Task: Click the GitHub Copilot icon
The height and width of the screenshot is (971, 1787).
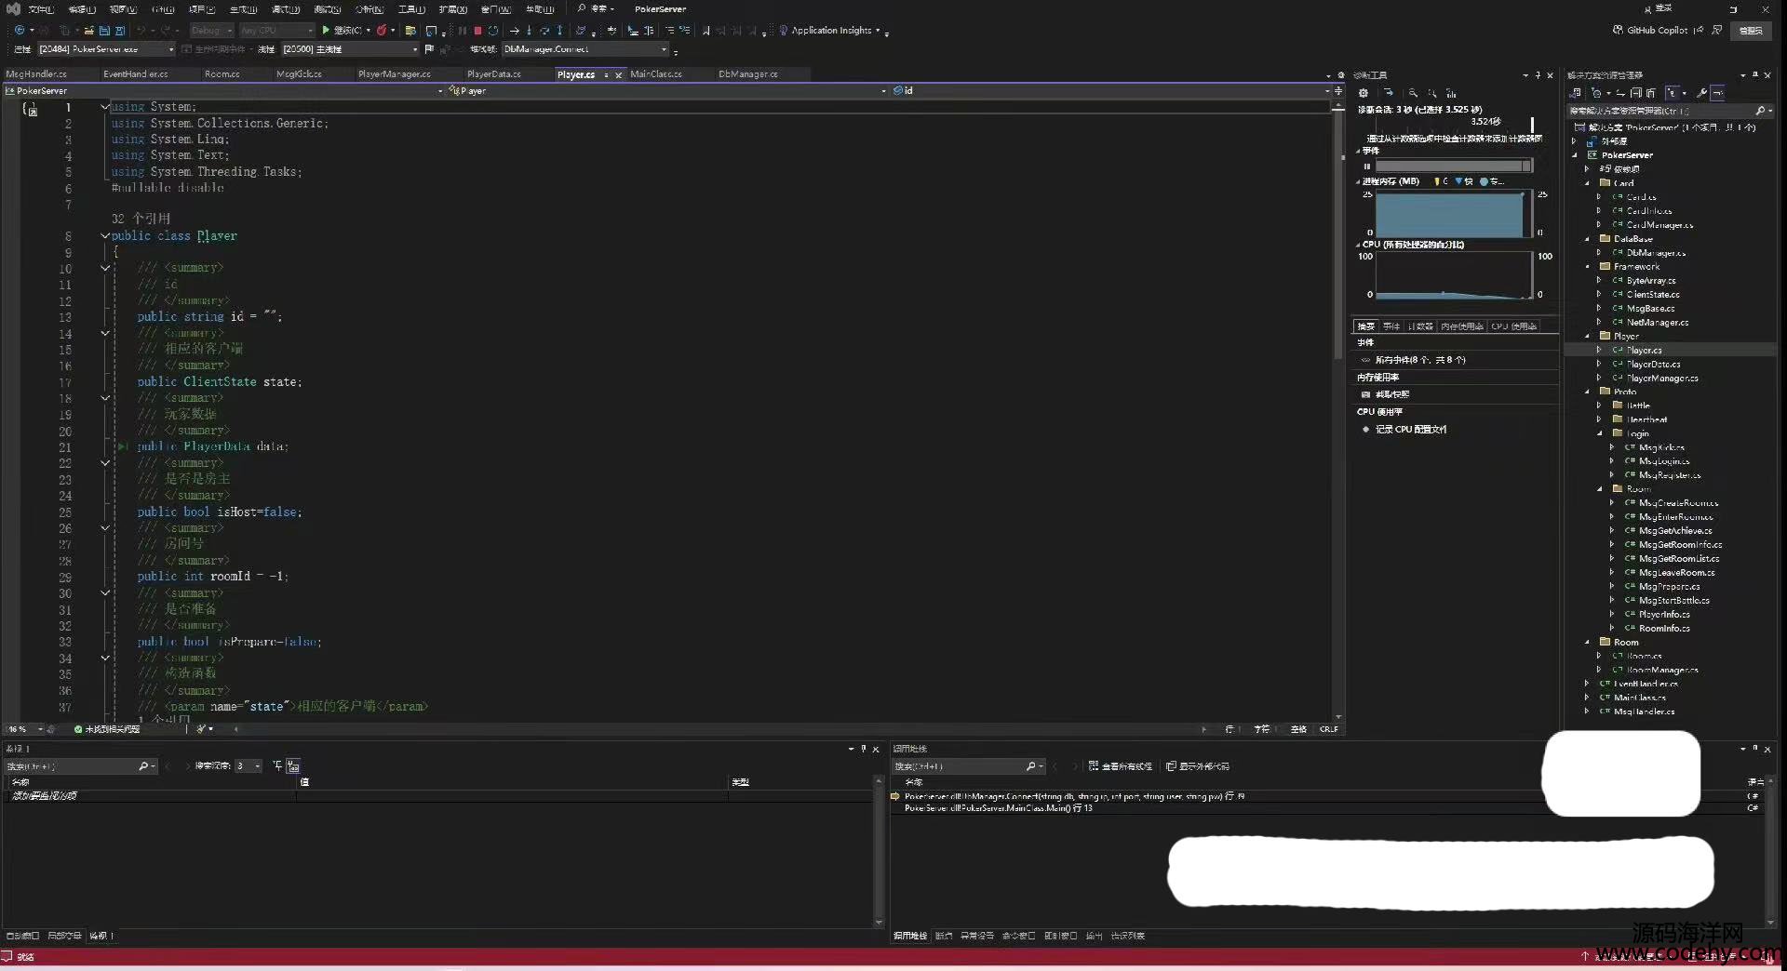Action: coord(1618,30)
